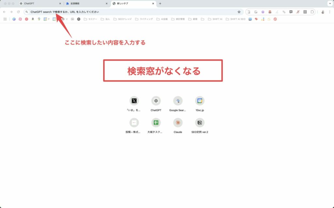The height and width of the screenshot is (208, 334).
Task: Click the browser profile avatar icon
Action: (323, 11)
